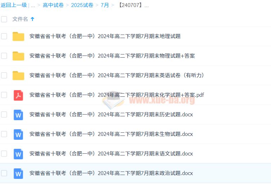Viewport: 271px width, 189px height.
Task: Sort by the 文件名 column header
Action: 20,19
